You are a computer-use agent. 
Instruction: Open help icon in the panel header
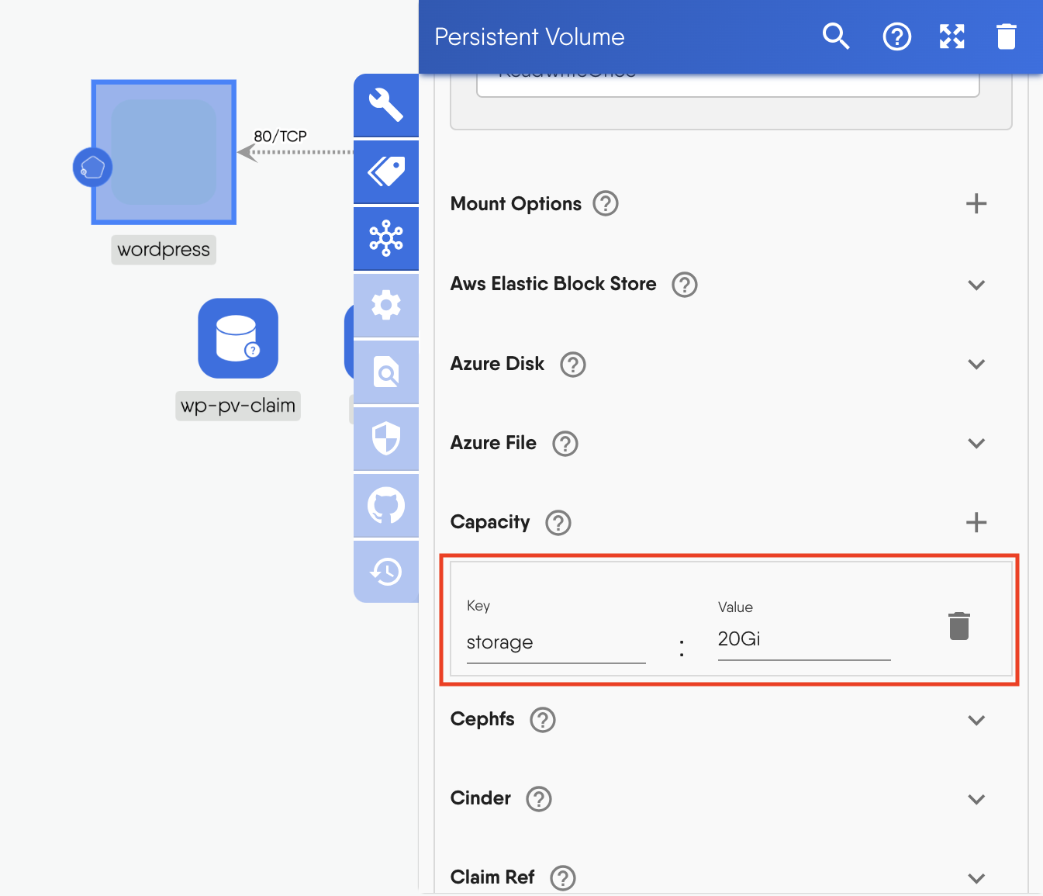(896, 36)
